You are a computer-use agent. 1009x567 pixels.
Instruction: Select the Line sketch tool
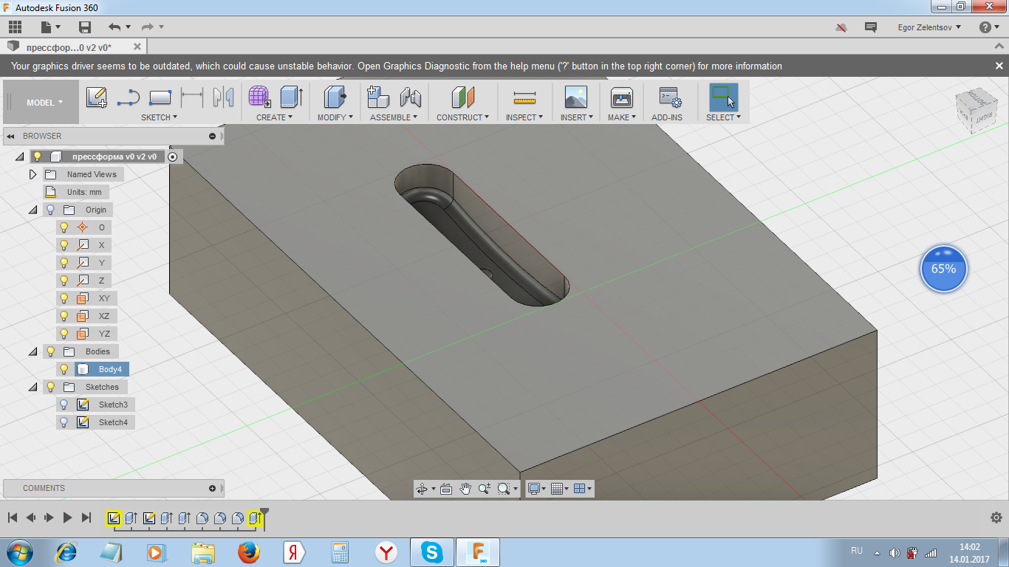point(129,97)
